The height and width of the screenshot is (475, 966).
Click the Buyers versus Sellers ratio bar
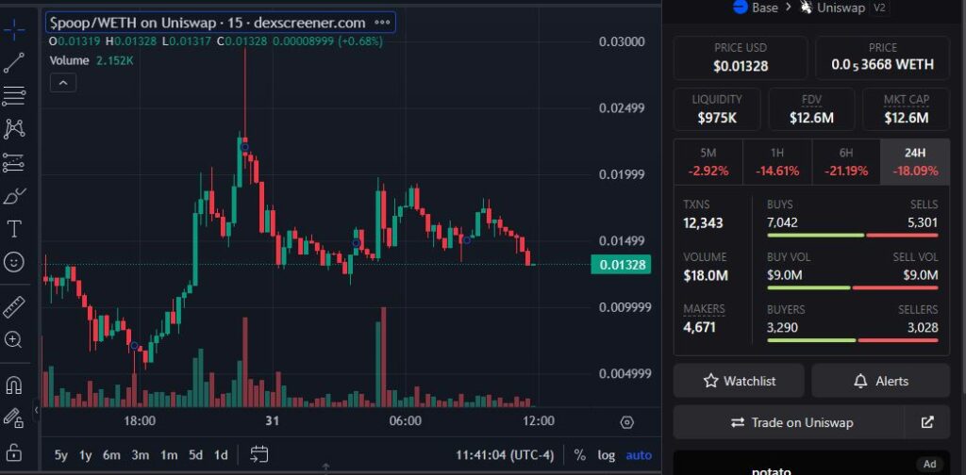[x=853, y=340]
